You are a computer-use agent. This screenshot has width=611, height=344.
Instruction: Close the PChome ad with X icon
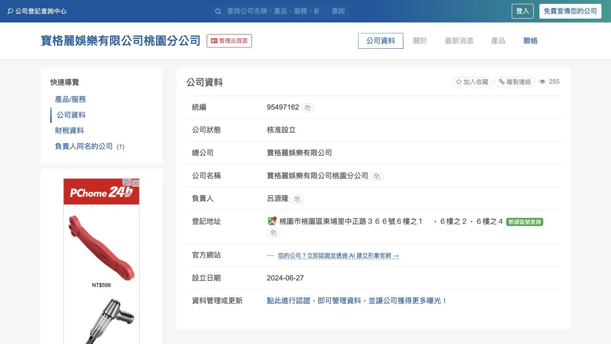pos(136,183)
